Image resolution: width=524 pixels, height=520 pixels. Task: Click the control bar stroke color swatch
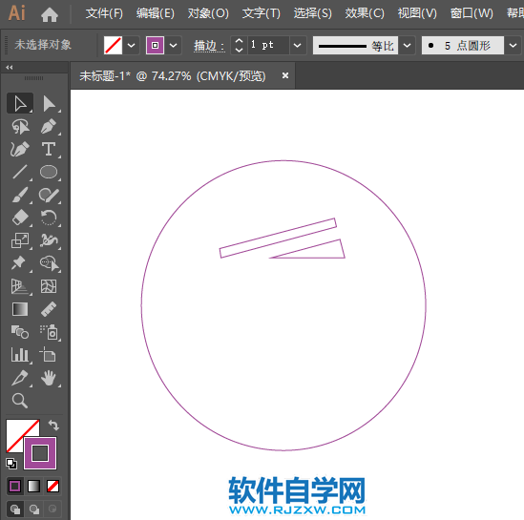[155, 45]
